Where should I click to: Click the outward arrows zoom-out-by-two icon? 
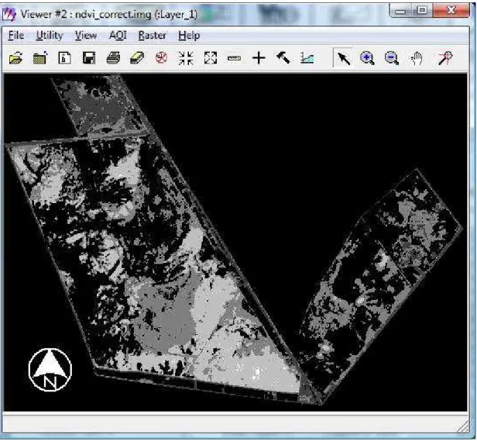211,58
